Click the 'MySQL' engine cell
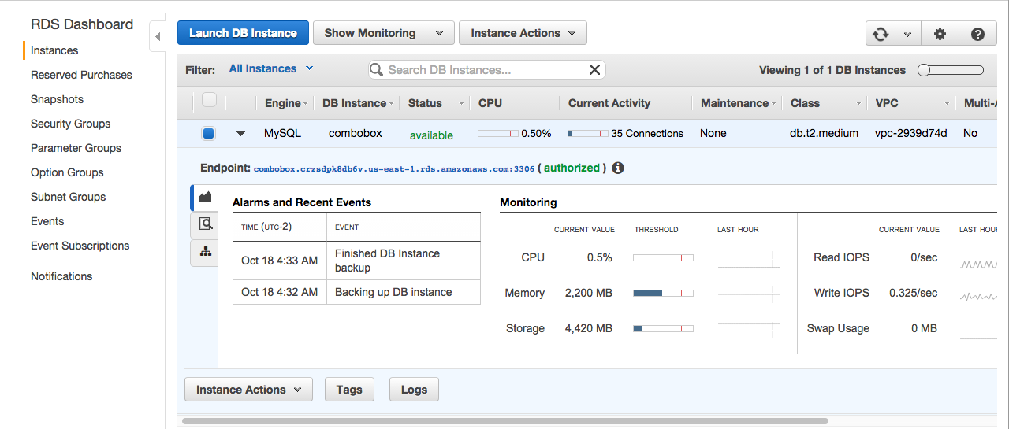This screenshot has width=1009, height=429. click(x=282, y=133)
